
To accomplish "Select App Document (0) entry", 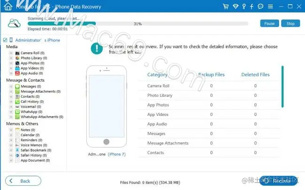I will point(35,161).
